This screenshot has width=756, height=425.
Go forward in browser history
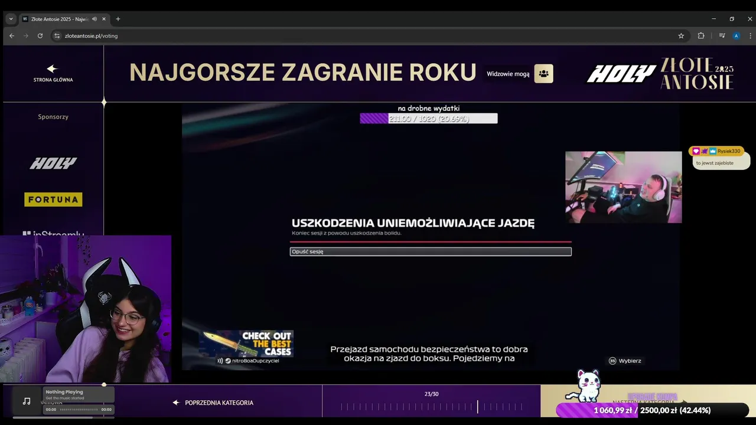coord(26,35)
